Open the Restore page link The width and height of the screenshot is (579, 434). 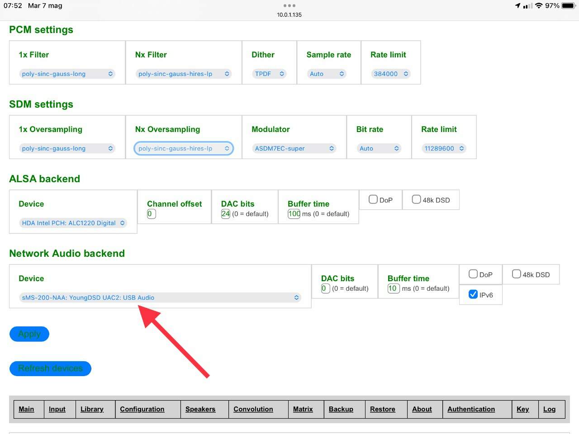point(383,409)
